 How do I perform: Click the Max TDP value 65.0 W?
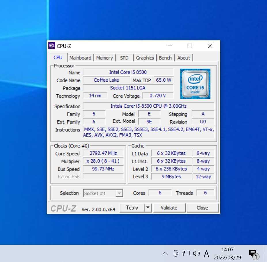(x=164, y=80)
